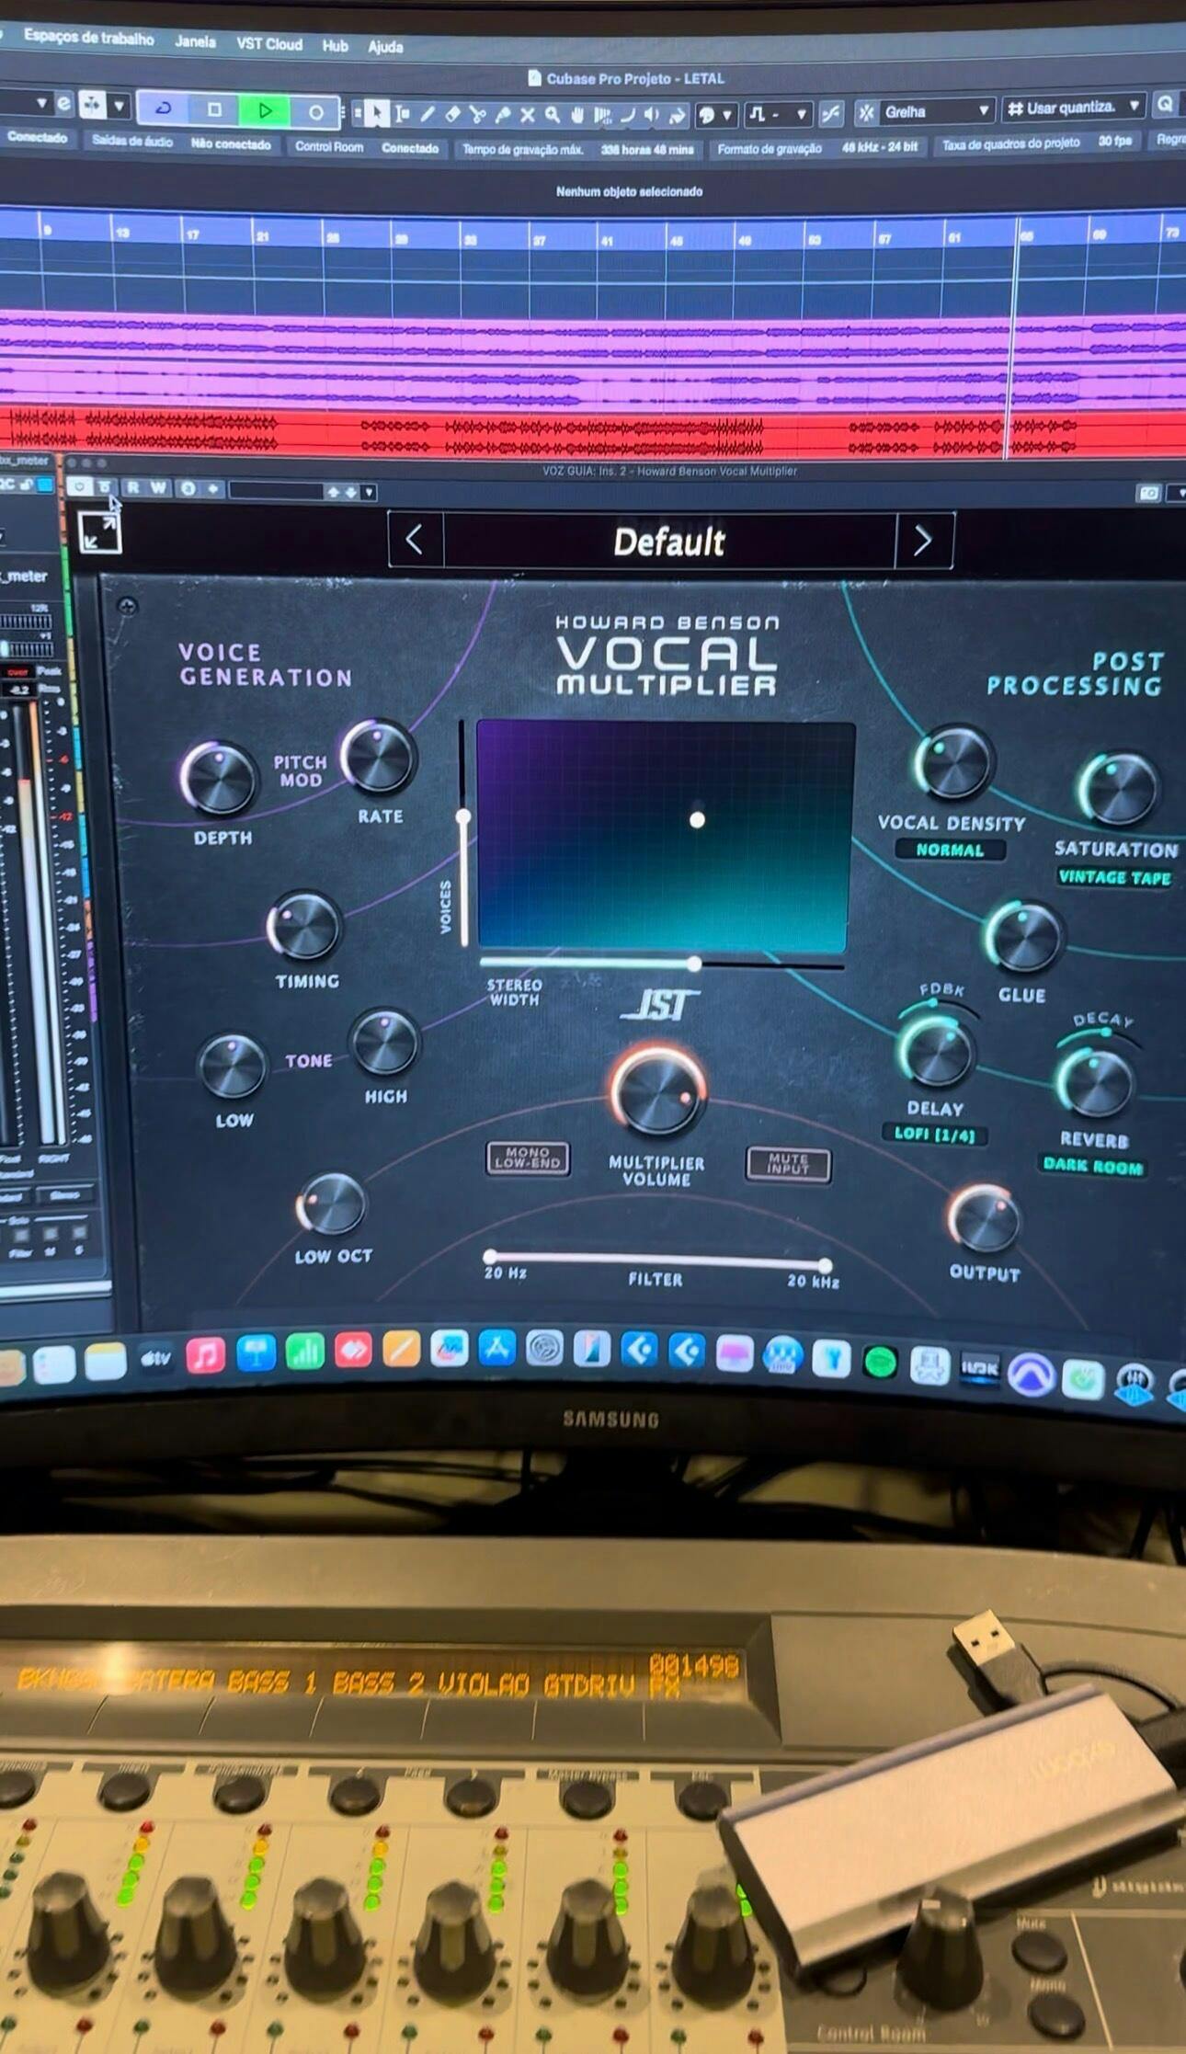Open Music app in the Dock
Screen dimensions: 1186x2054
pos(205,1354)
